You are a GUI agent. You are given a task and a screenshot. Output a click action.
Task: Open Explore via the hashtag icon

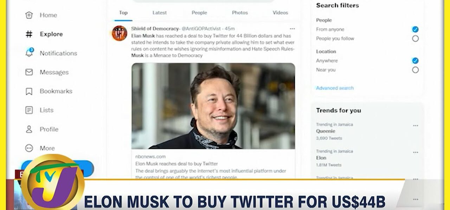pyautogui.click(x=29, y=34)
